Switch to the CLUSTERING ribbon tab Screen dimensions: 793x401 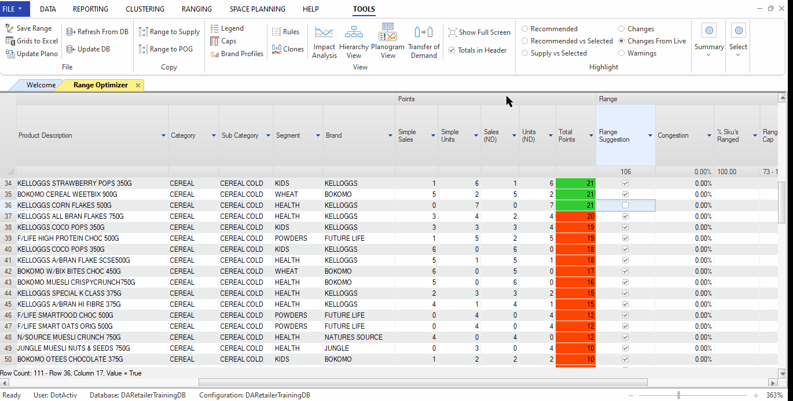pos(145,9)
